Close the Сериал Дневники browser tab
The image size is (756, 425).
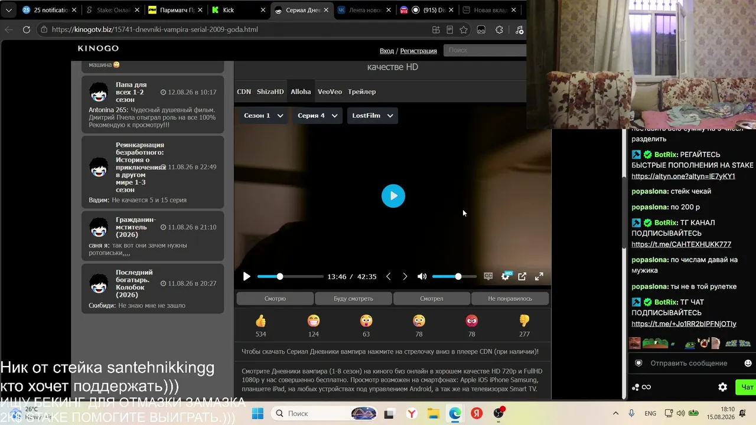click(326, 10)
